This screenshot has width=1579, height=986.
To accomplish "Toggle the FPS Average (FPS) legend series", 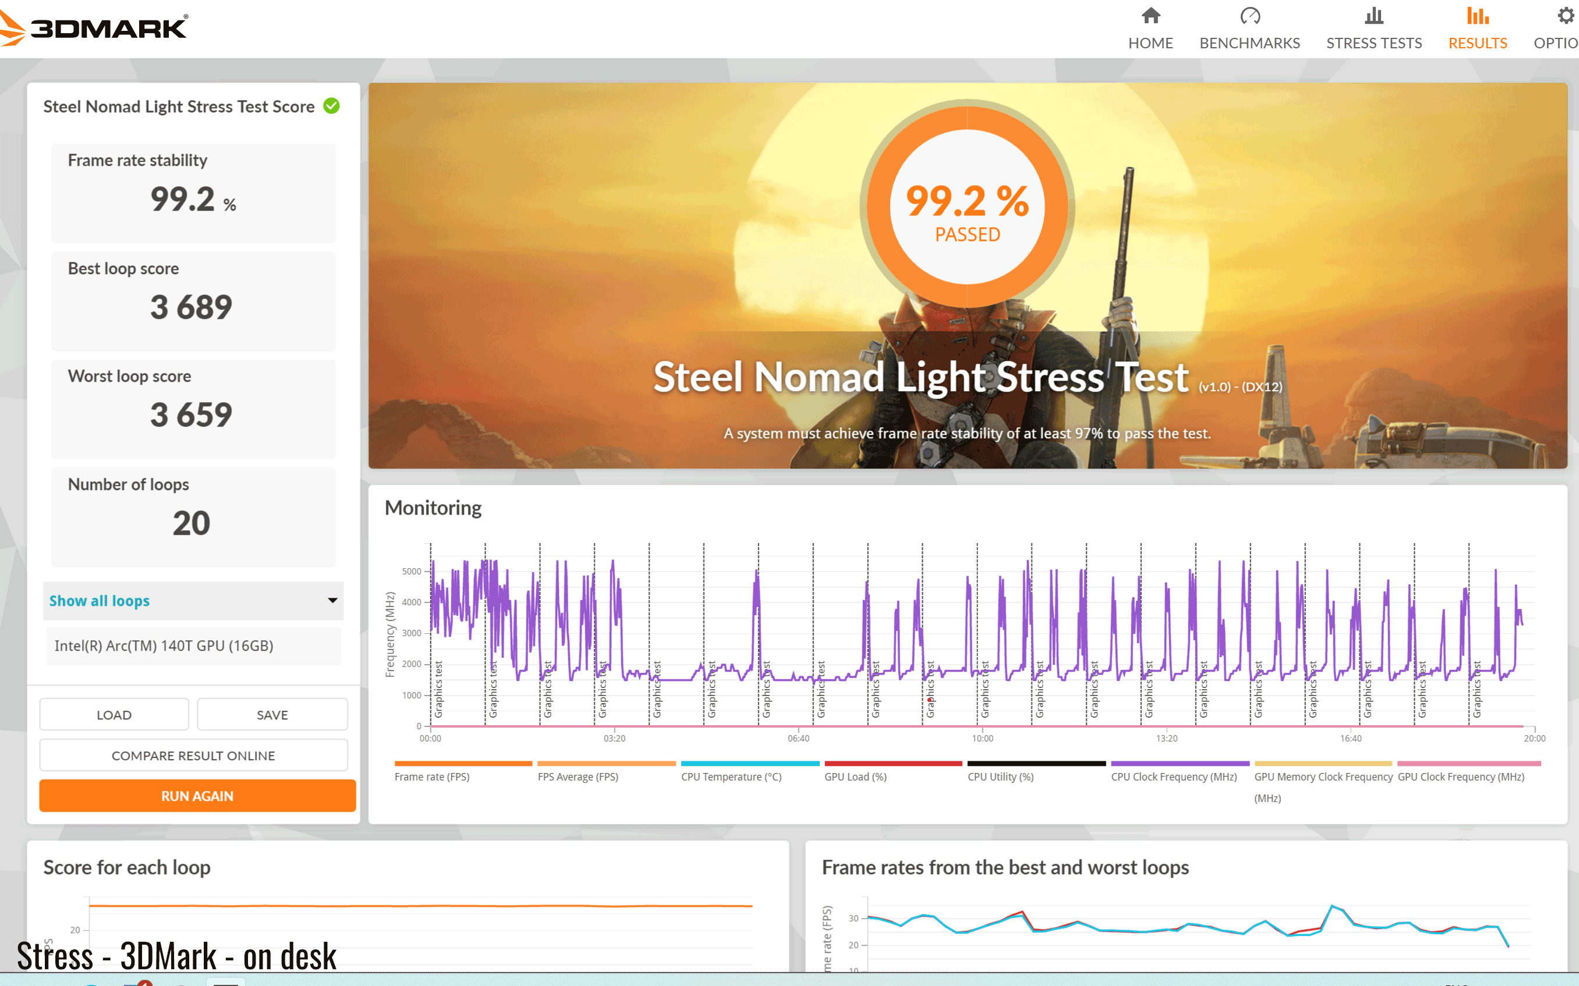I will [606, 771].
